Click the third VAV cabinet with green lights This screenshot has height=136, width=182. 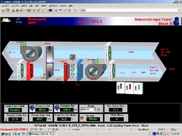pos(139,88)
